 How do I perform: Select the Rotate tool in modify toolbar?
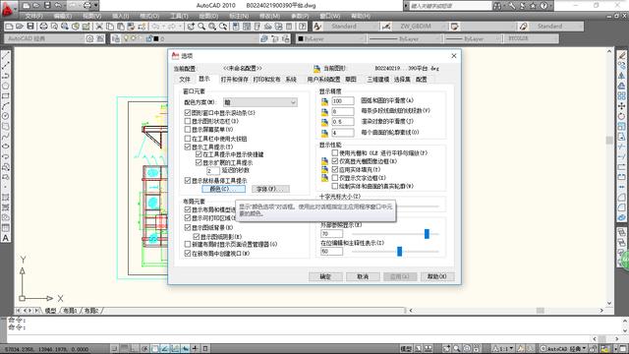pyautogui.click(x=622, y=116)
